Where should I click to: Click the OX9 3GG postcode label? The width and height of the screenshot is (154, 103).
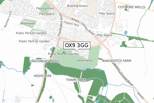coord(77,45)
